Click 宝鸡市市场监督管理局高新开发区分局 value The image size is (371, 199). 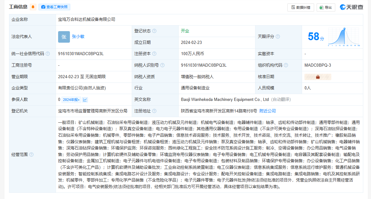pyautogui.click(x=93, y=111)
